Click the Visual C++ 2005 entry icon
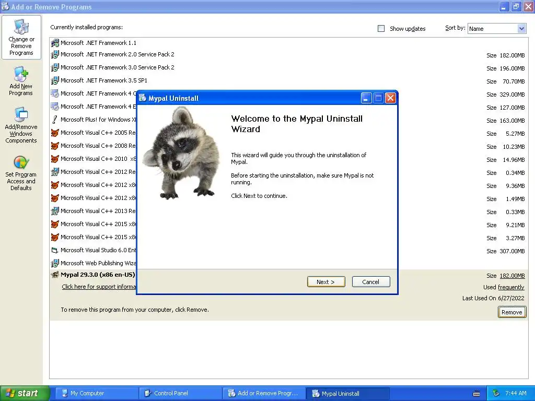Screen dimensions: 535x401 [x=54, y=133]
